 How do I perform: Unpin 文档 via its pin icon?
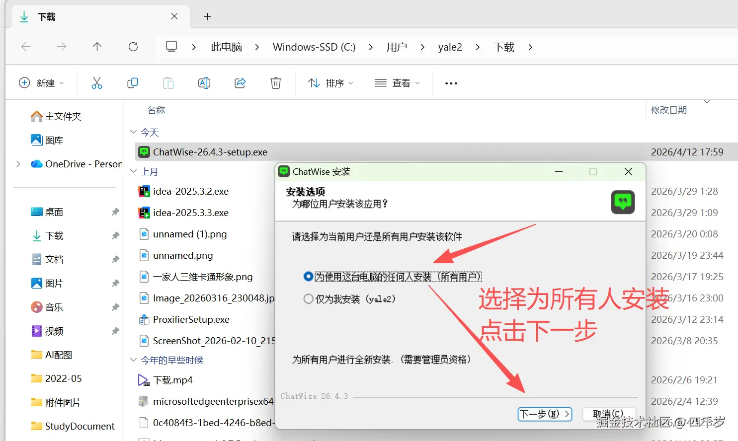point(115,259)
